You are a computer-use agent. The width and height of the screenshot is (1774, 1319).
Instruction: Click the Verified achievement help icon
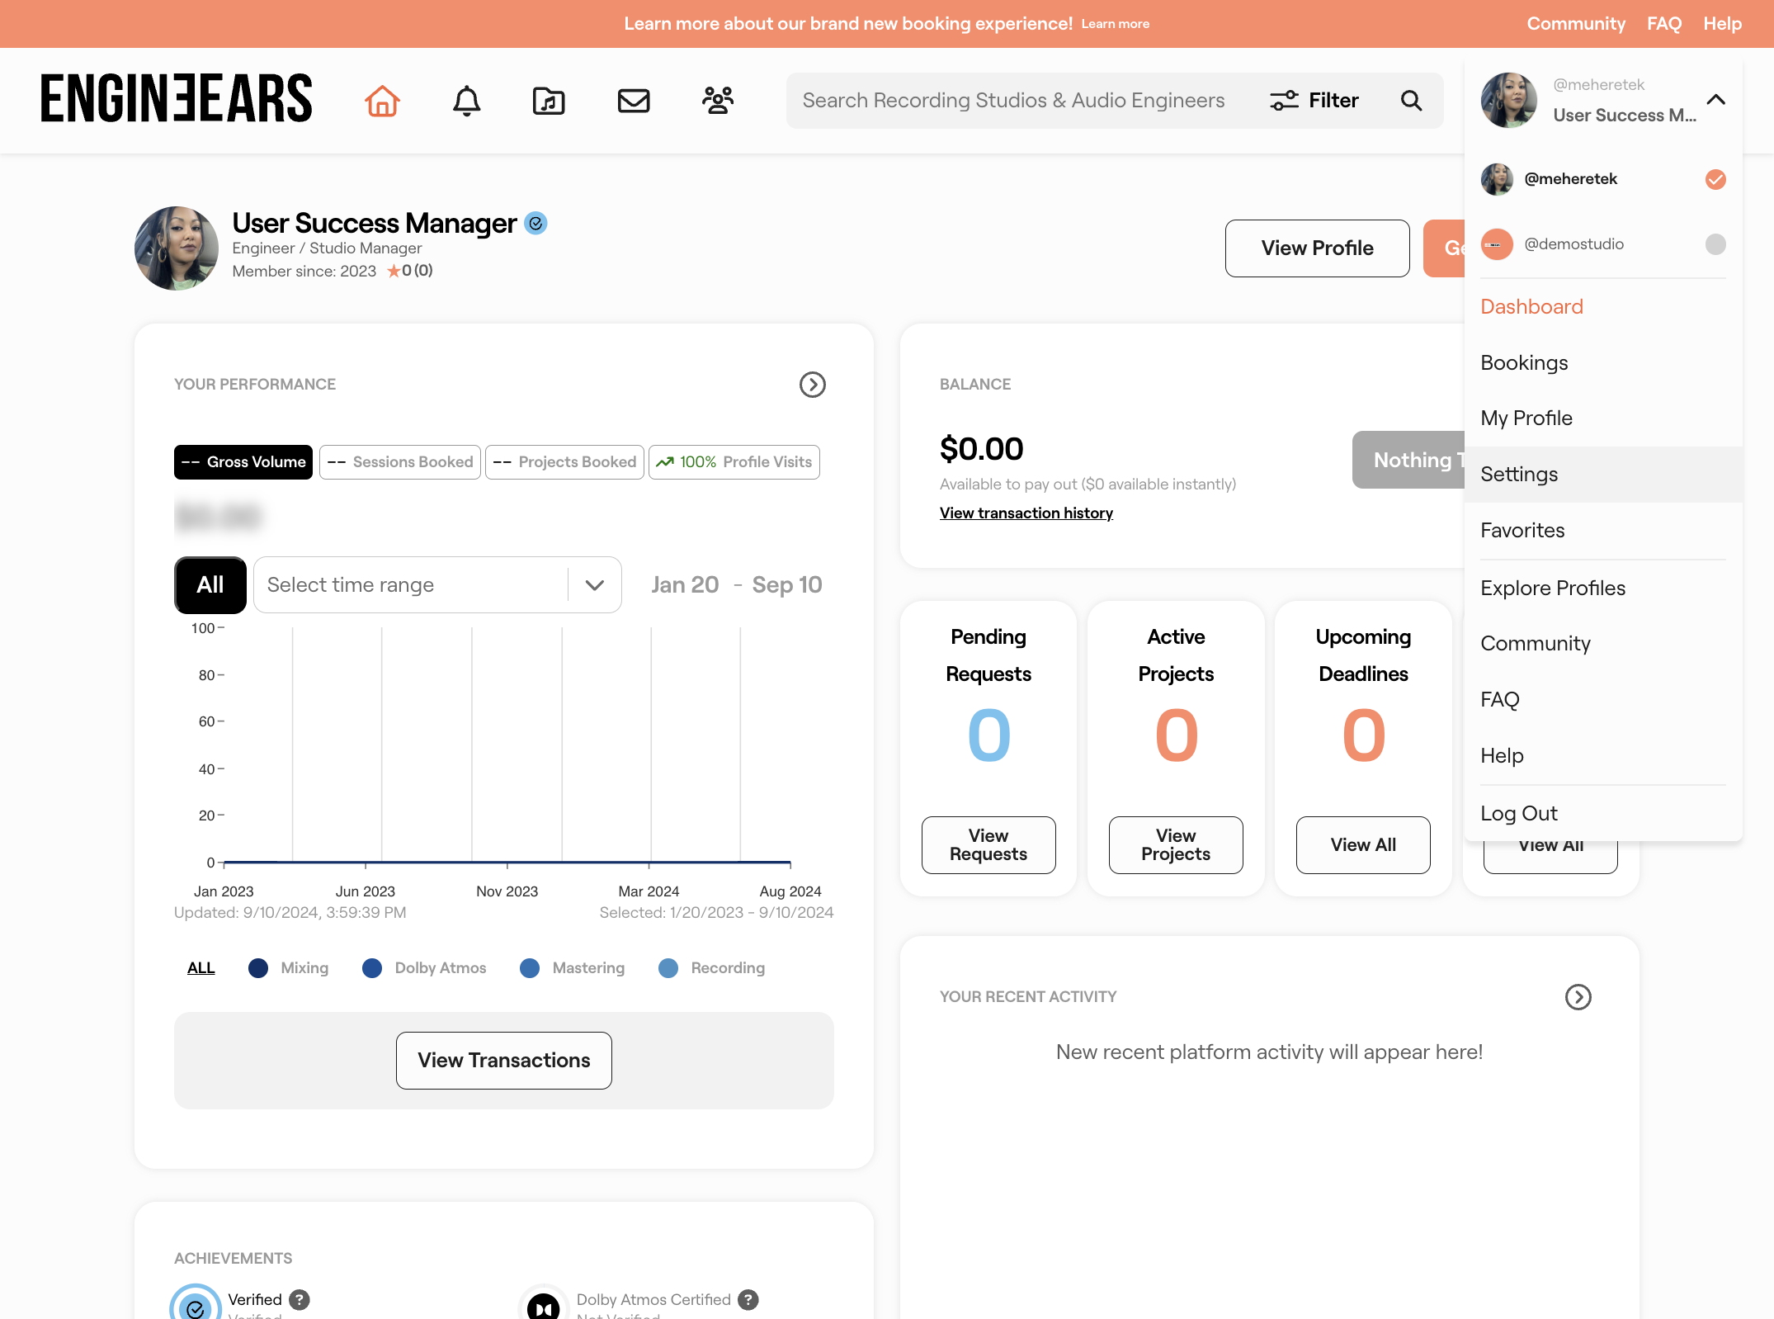point(300,1299)
